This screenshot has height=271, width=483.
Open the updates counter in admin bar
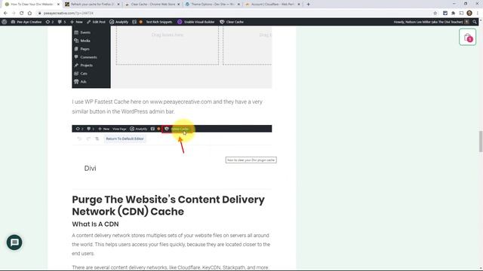click(50, 22)
